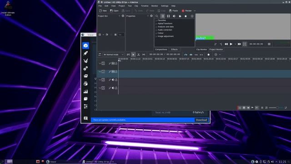Click the red Render button
This screenshot has width=291, height=164.
[187, 11]
